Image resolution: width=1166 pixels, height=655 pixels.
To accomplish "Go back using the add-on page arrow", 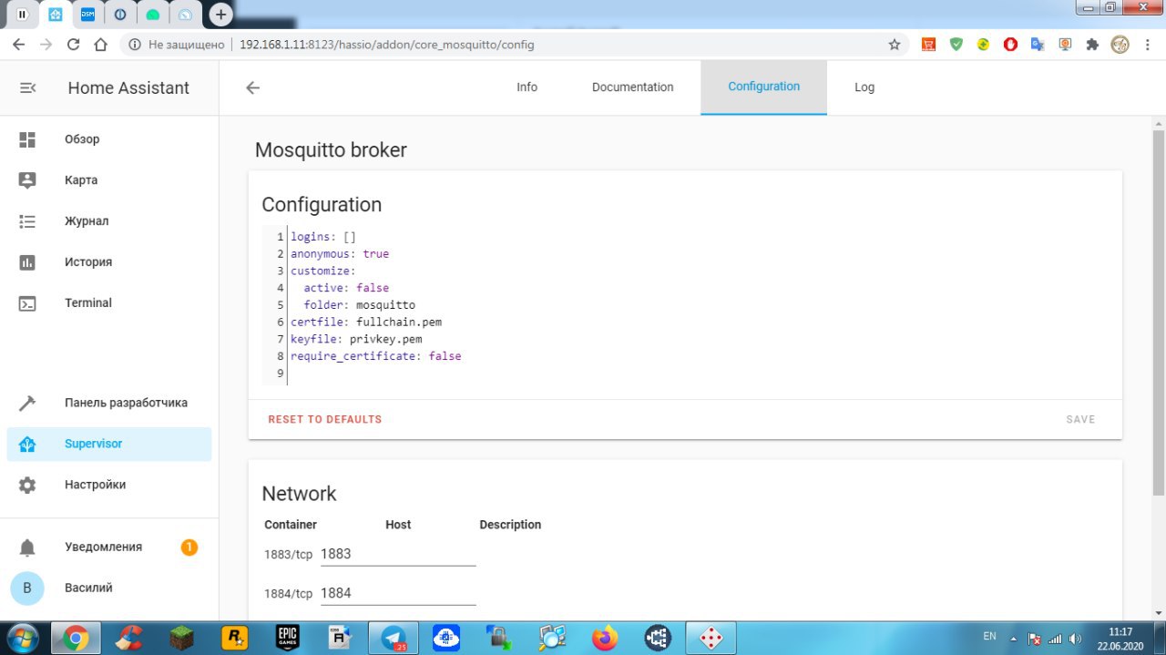I will 252,87.
